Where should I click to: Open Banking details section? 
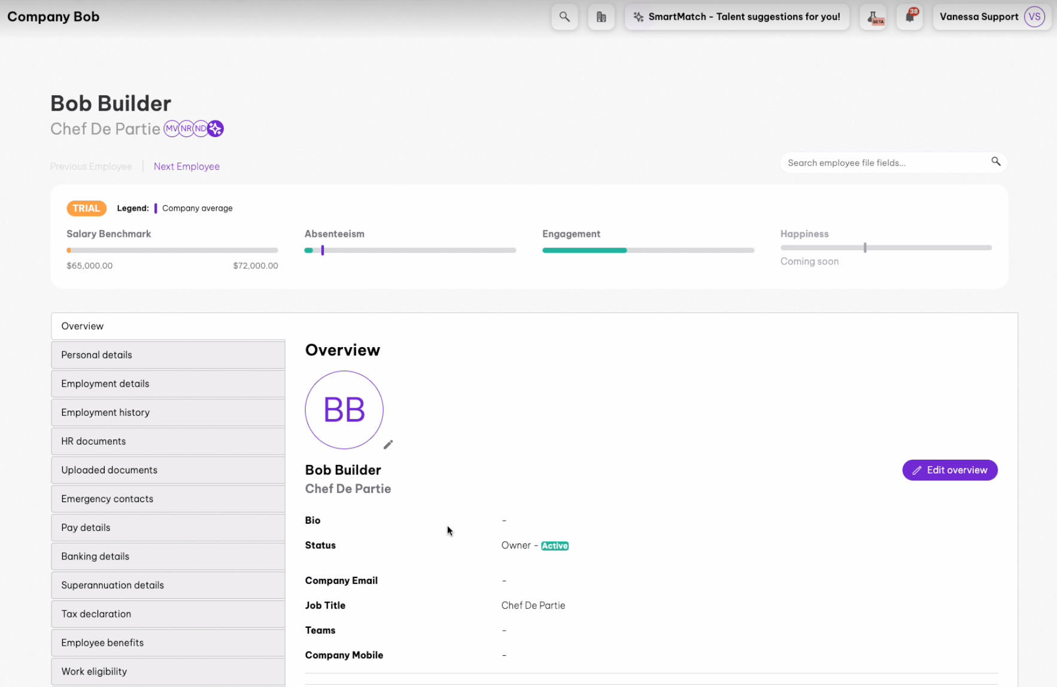point(168,556)
